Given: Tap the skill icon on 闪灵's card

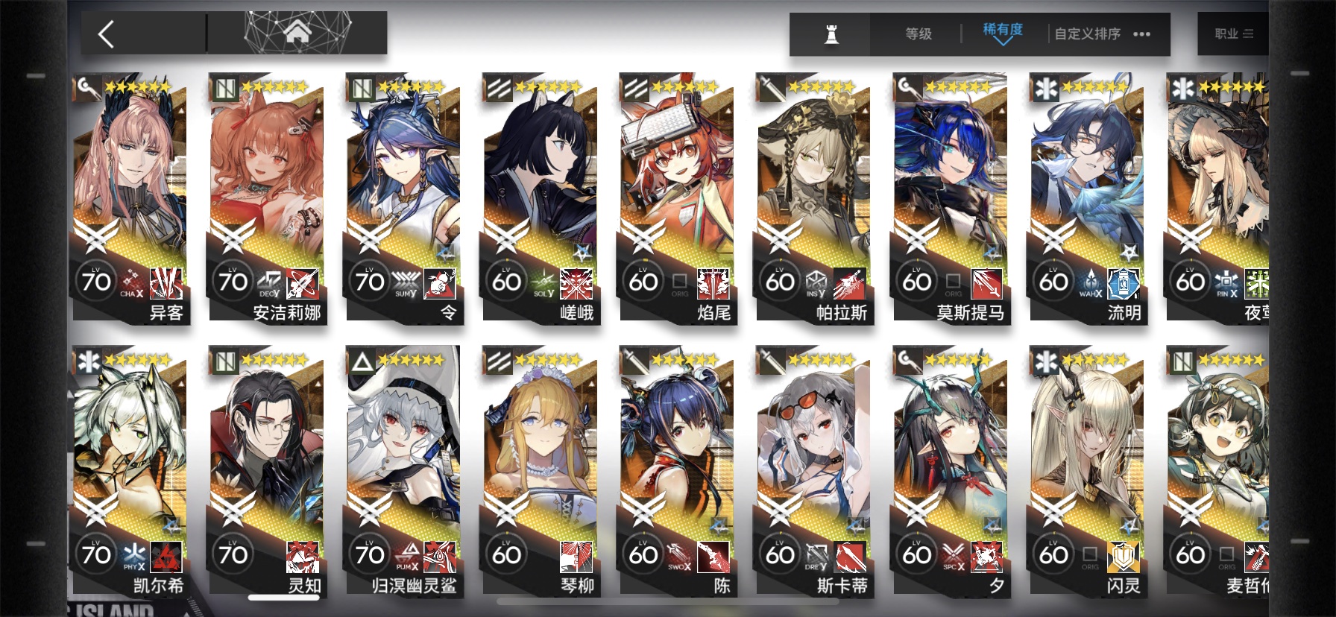Looking at the screenshot, I should [1124, 557].
